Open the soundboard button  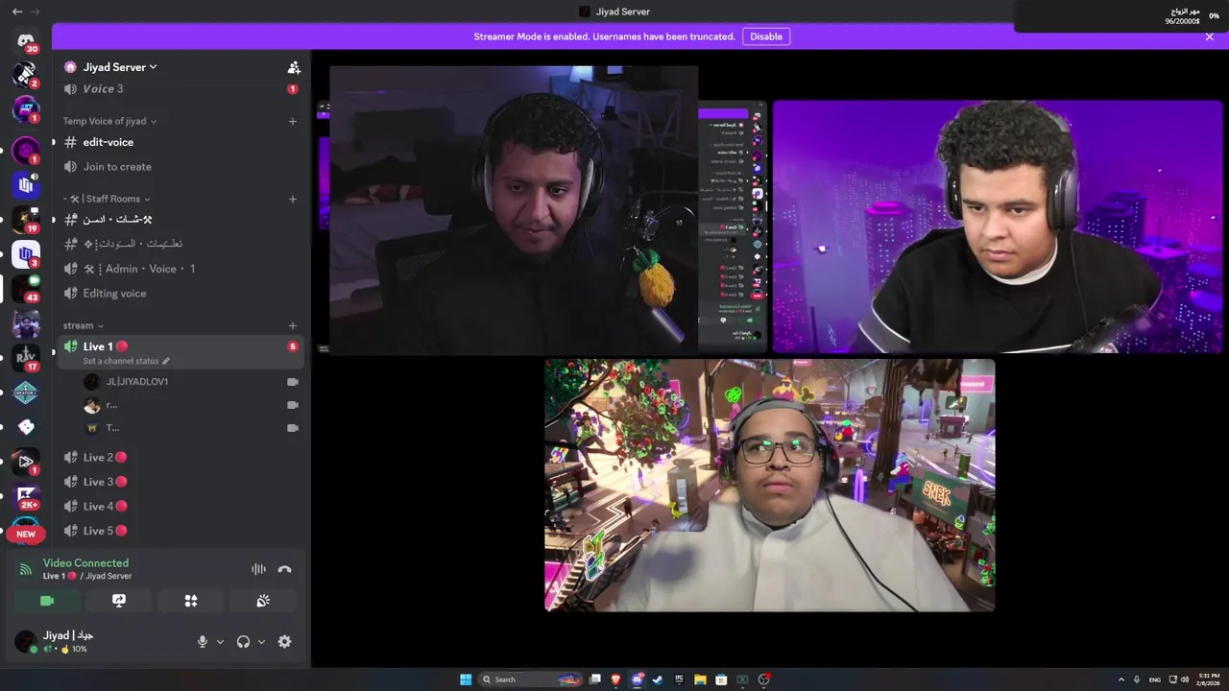[x=263, y=601]
